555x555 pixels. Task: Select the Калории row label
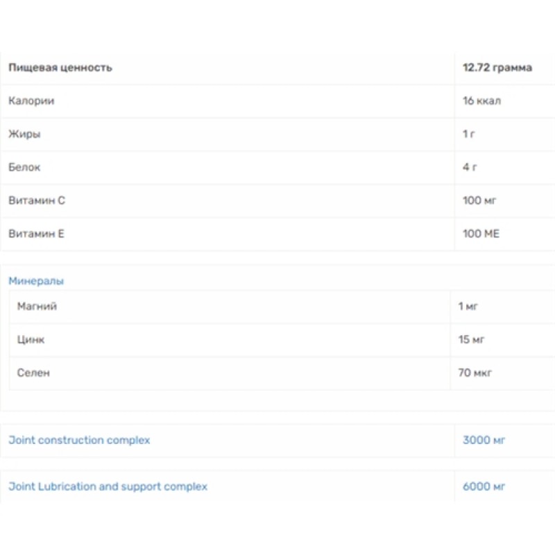(x=31, y=101)
